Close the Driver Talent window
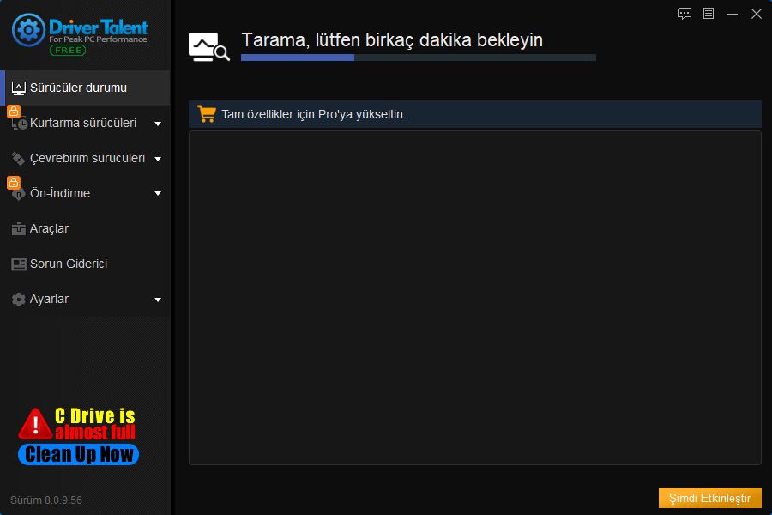This screenshot has width=772, height=515. click(757, 14)
